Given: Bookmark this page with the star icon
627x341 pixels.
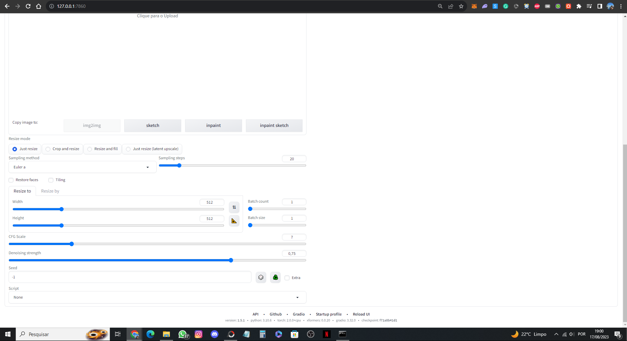Looking at the screenshot, I should (461, 6).
